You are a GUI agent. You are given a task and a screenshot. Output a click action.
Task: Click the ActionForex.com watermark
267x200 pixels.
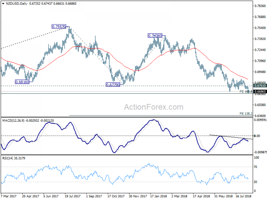coord(154,107)
